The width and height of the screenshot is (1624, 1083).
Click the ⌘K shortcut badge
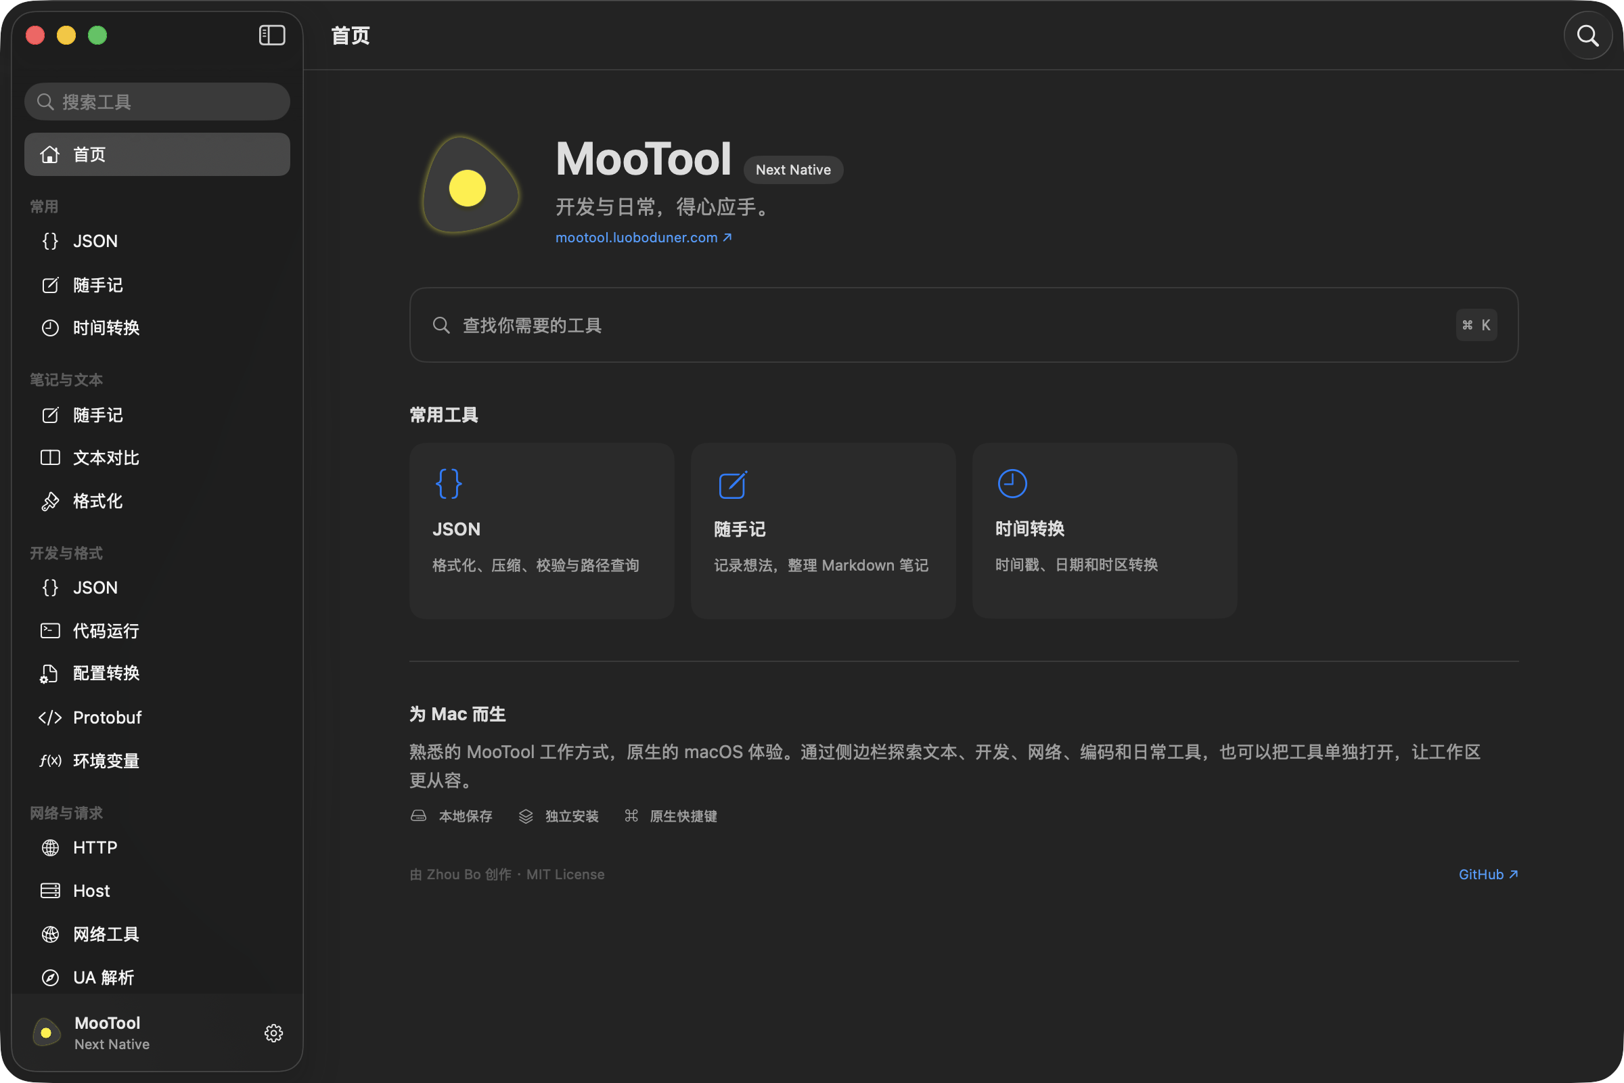coord(1476,325)
